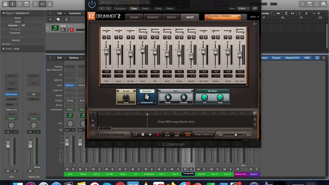The height and width of the screenshot is (185, 329).
Task: Open the Editors scissors icon in toolbar
Action: click(x=50, y=4)
